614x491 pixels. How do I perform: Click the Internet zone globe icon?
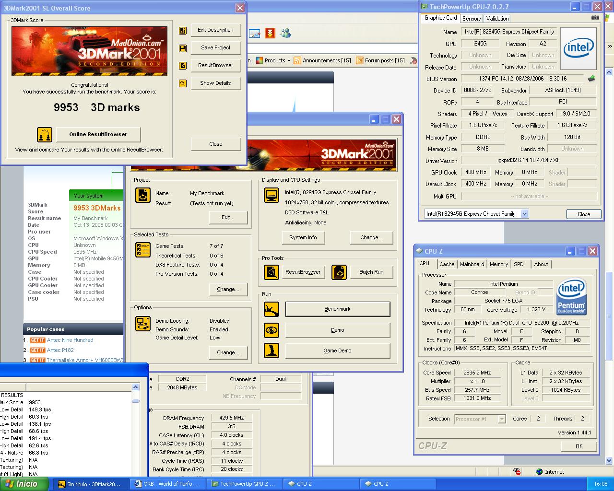pos(540,472)
